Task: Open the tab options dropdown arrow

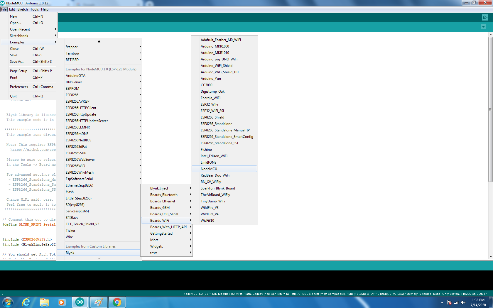Action: pos(483,27)
